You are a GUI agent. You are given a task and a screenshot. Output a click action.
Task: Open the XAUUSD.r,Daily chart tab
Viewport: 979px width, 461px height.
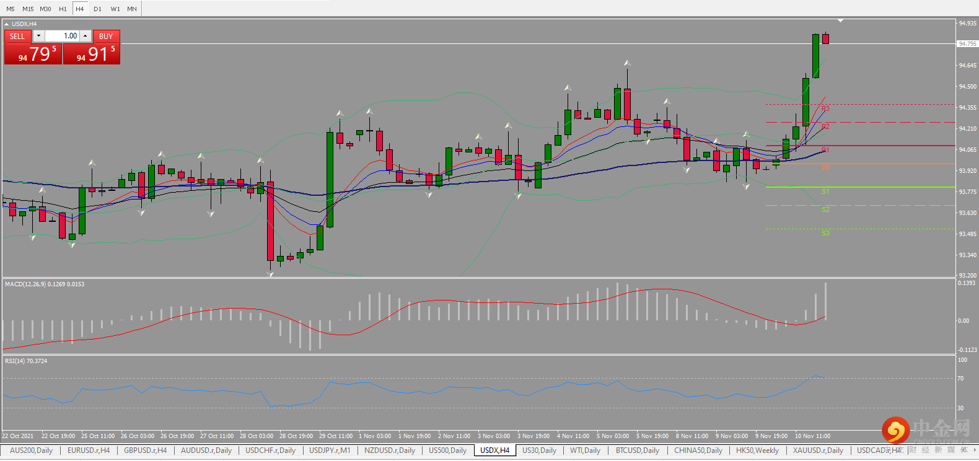pos(818,450)
